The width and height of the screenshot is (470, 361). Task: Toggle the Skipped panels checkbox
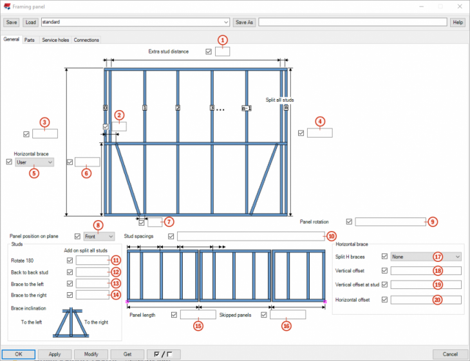(264, 315)
